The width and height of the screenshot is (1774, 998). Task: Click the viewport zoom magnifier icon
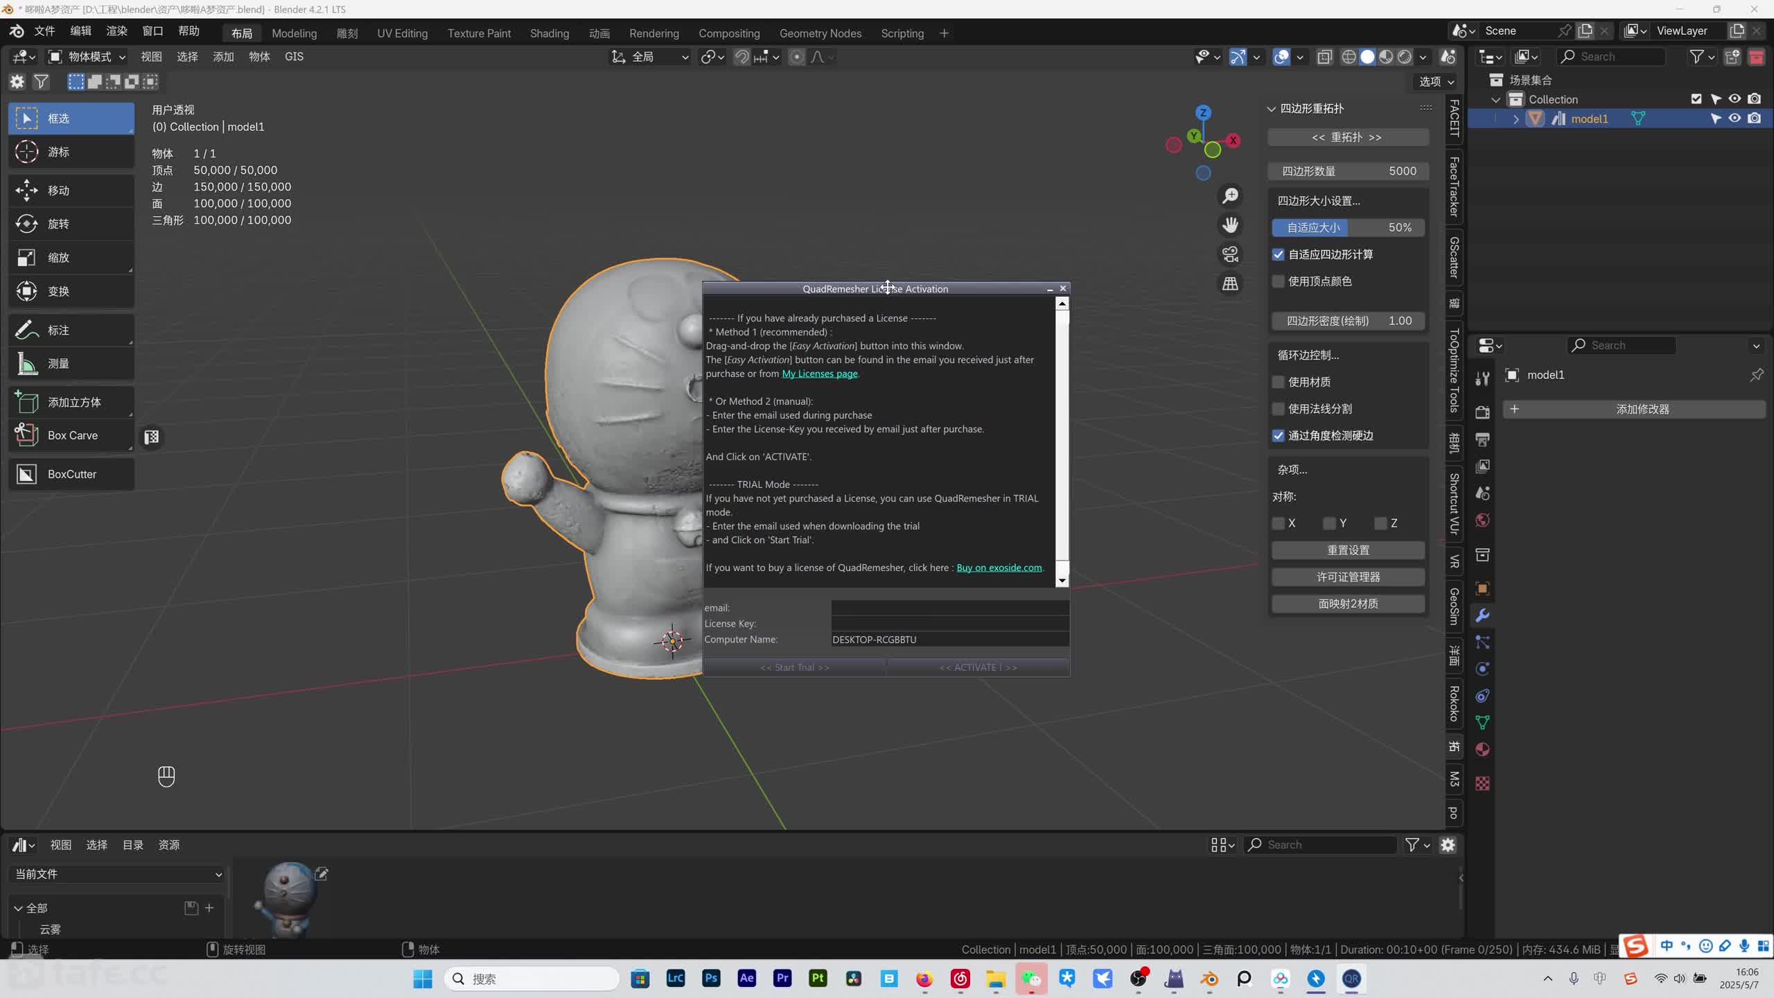coord(1230,196)
